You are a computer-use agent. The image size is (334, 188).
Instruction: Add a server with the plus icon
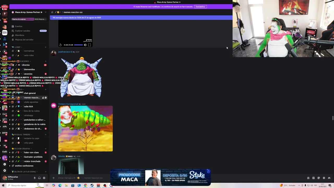5,164
